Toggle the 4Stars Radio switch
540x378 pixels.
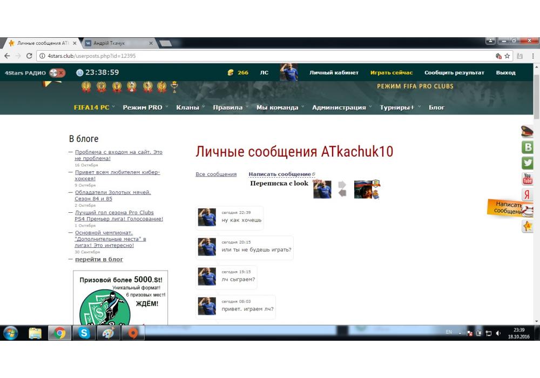point(57,72)
